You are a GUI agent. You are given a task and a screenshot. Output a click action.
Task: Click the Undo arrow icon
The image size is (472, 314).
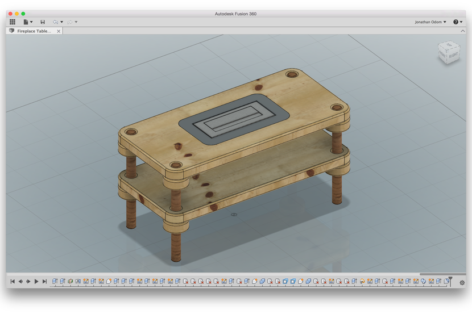pos(55,22)
